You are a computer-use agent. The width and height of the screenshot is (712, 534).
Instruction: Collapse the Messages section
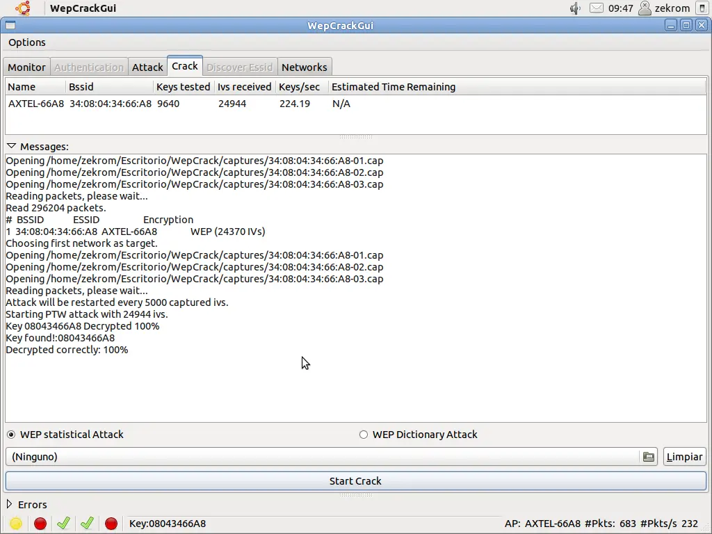(11, 146)
